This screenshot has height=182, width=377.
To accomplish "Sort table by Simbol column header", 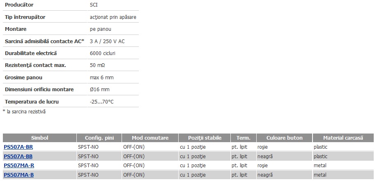I will 40,138.
